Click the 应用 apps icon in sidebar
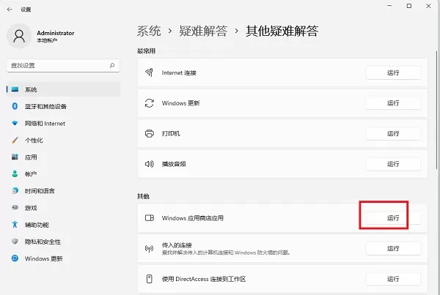This screenshot has height=295, width=440. (15, 157)
